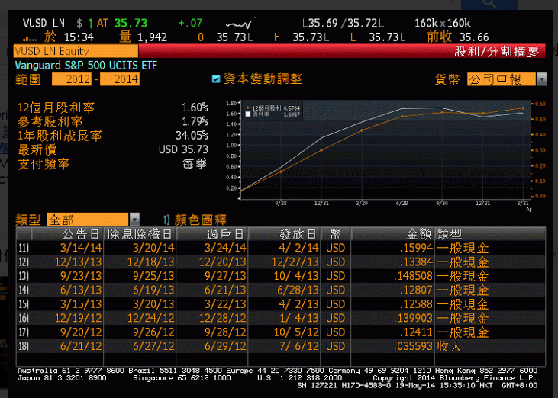558x398 pixels.
Task: Select row 18) dividend dated 6/21/12
Action: pyautogui.click(x=280, y=346)
